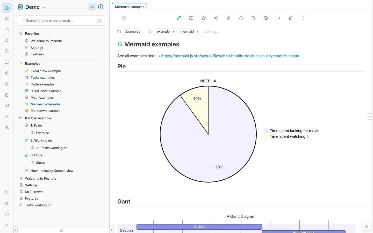Open the Kanban tasks list icon in sidebar
Viewport: 373px width, 233px height.
pyautogui.click(x=7, y=116)
